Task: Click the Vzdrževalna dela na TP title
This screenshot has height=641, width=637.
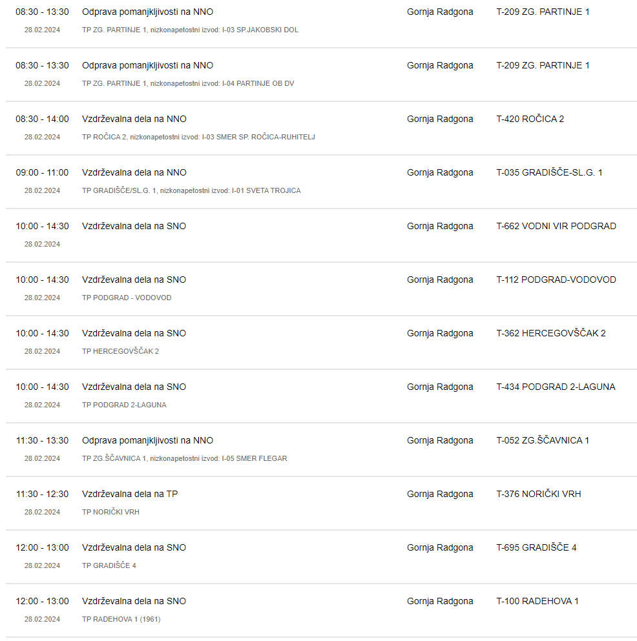Action: point(130,494)
